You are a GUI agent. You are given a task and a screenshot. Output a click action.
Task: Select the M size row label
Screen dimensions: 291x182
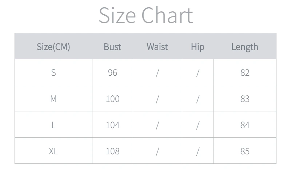coord(53,99)
